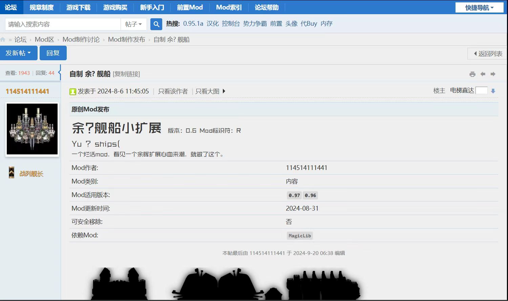Click the home icon in breadcrumb

coord(3,40)
